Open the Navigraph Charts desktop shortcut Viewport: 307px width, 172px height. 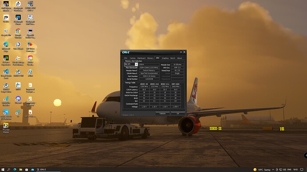(x=18, y=20)
